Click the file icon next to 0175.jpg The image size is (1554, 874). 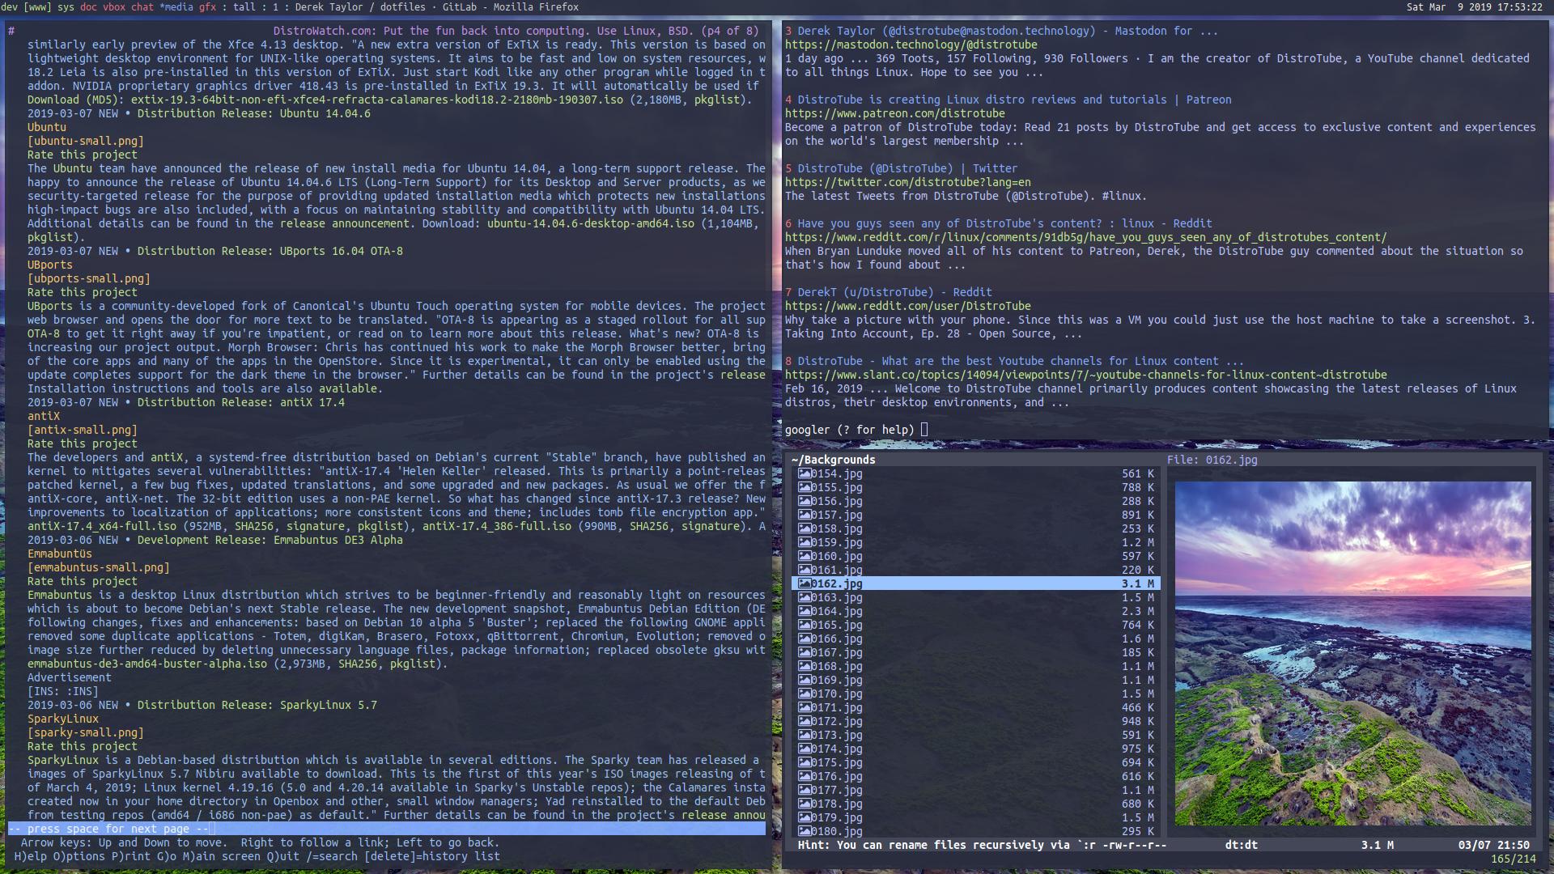[805, 762]
